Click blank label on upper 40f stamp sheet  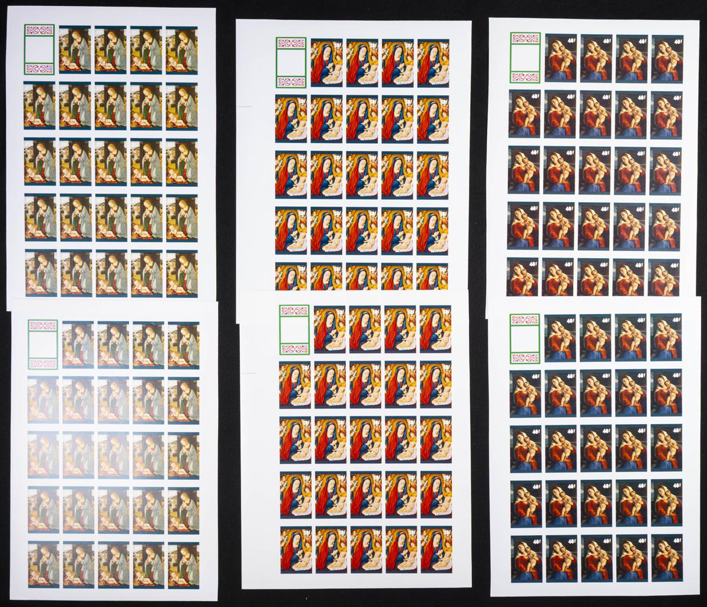524,59
